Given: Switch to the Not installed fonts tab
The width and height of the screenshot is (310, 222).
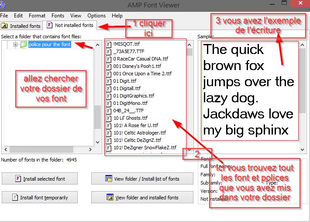Looking at the screenshot, I should [x=70, y=25].
